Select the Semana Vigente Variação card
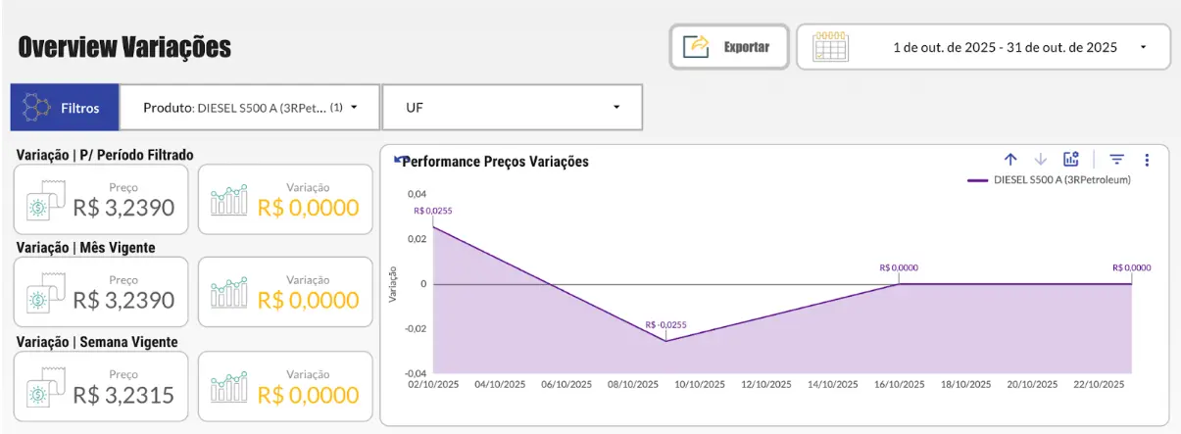This screenshot has width=1181, height=434. [285, 387]
